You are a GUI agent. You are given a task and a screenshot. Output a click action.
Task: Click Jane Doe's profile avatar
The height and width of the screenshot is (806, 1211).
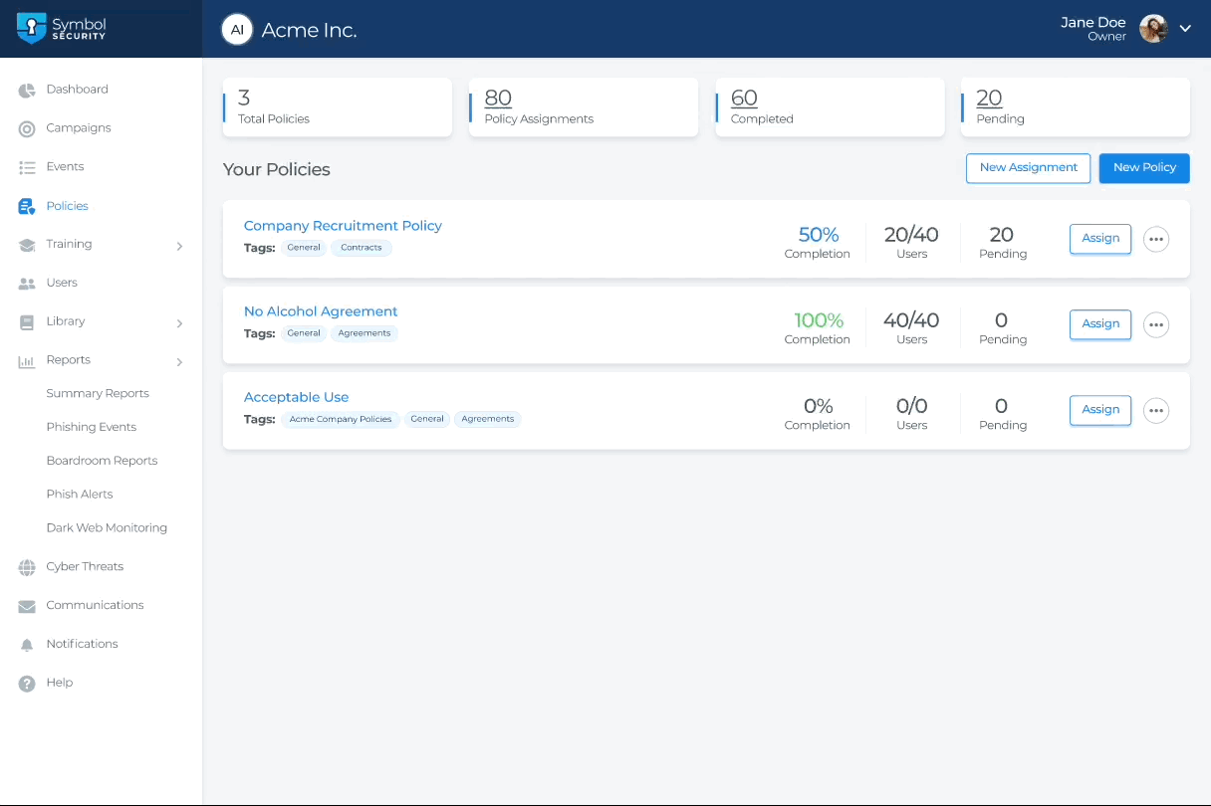click(x=1153, y=29)
